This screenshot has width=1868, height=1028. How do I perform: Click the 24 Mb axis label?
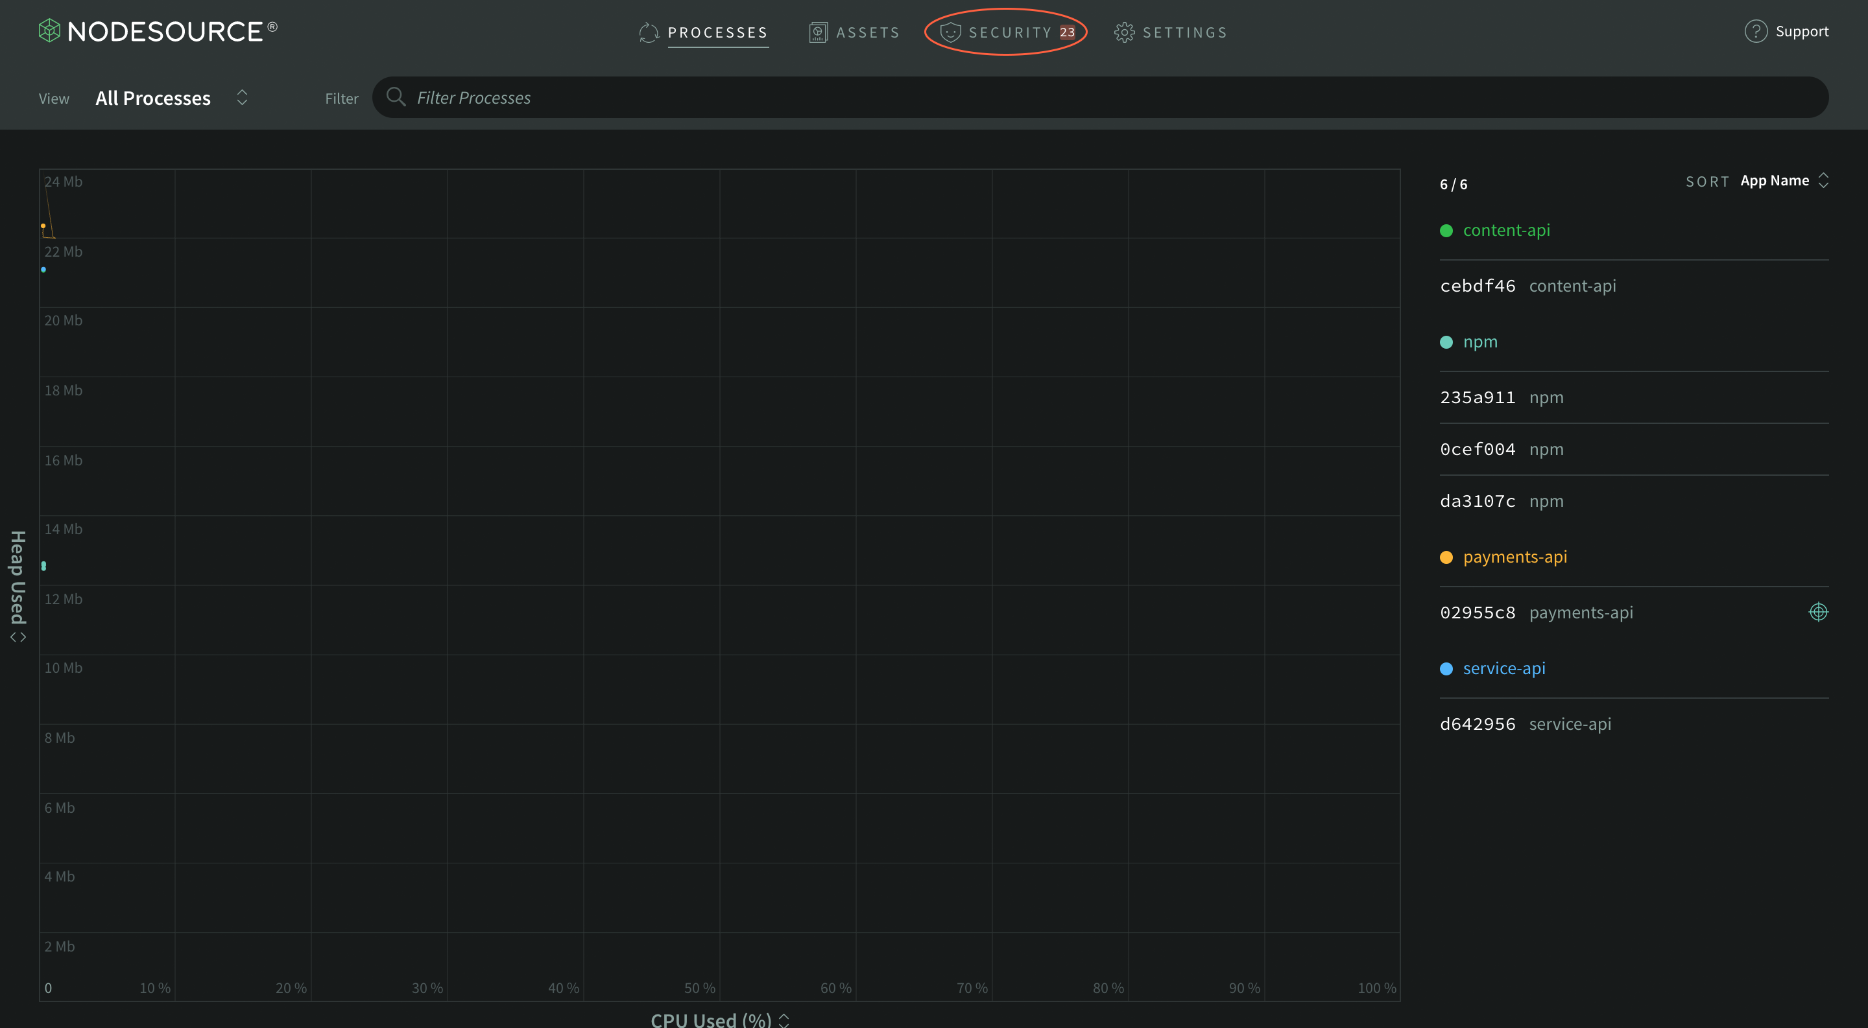[x=63, y=182]
